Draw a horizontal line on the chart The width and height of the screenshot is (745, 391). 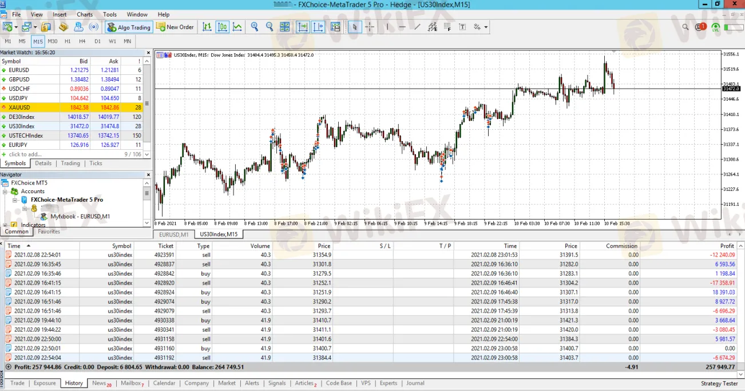402,27
